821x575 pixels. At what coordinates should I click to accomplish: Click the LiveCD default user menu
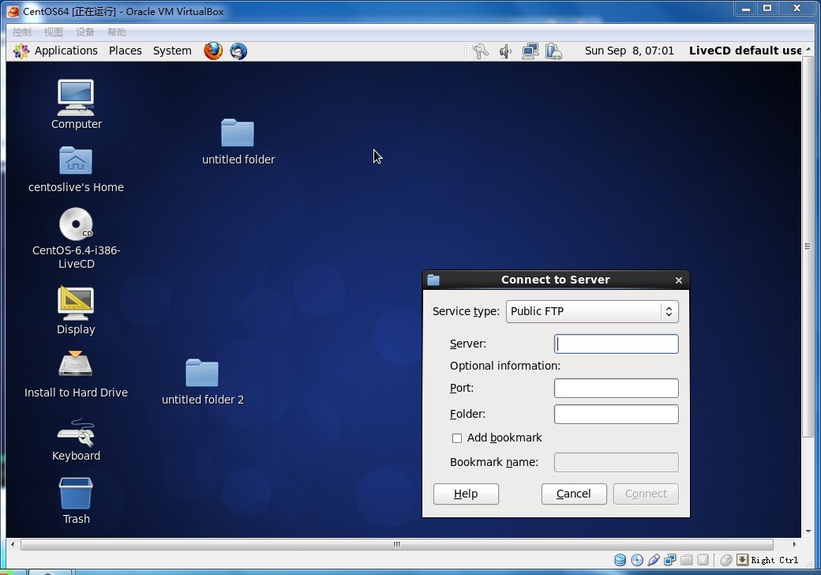point(744,51)
